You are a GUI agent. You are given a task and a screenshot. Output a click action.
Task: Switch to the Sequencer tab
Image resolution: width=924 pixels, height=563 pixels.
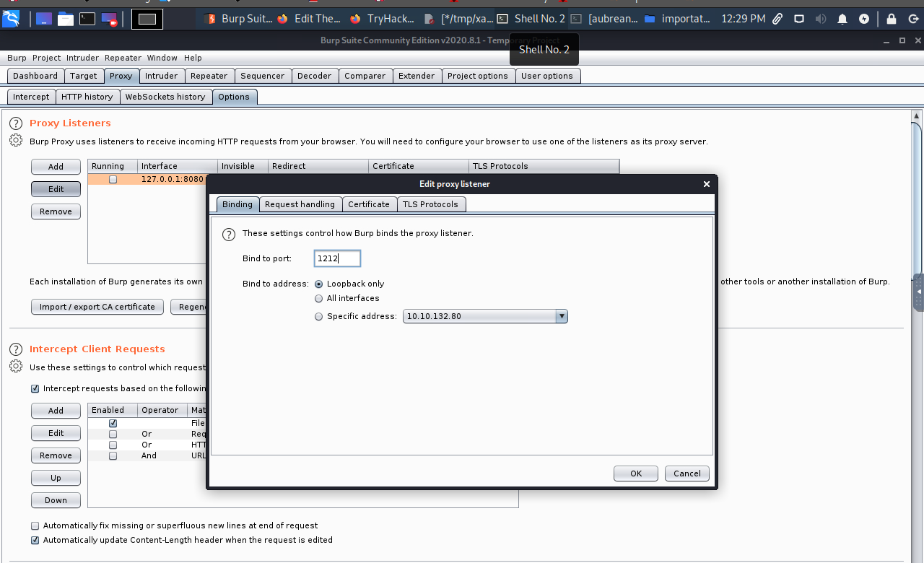263,76
